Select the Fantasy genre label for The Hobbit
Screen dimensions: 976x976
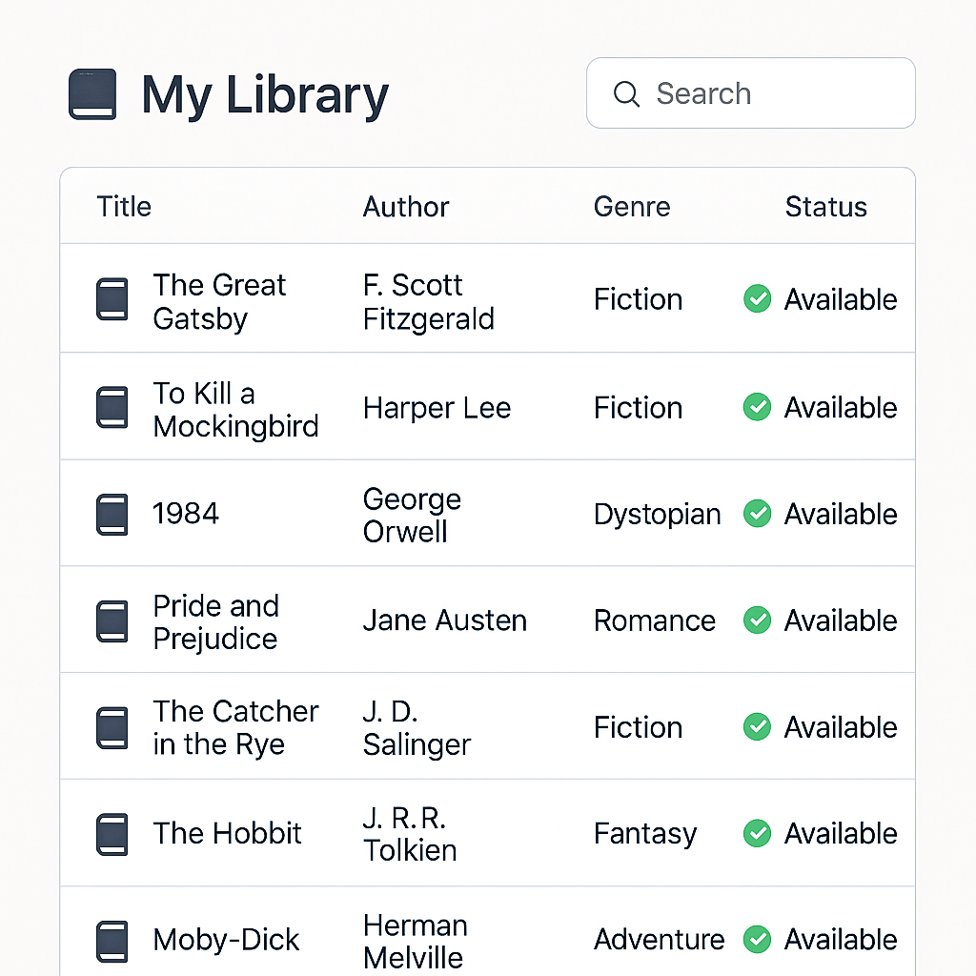[x=645, y=833]
